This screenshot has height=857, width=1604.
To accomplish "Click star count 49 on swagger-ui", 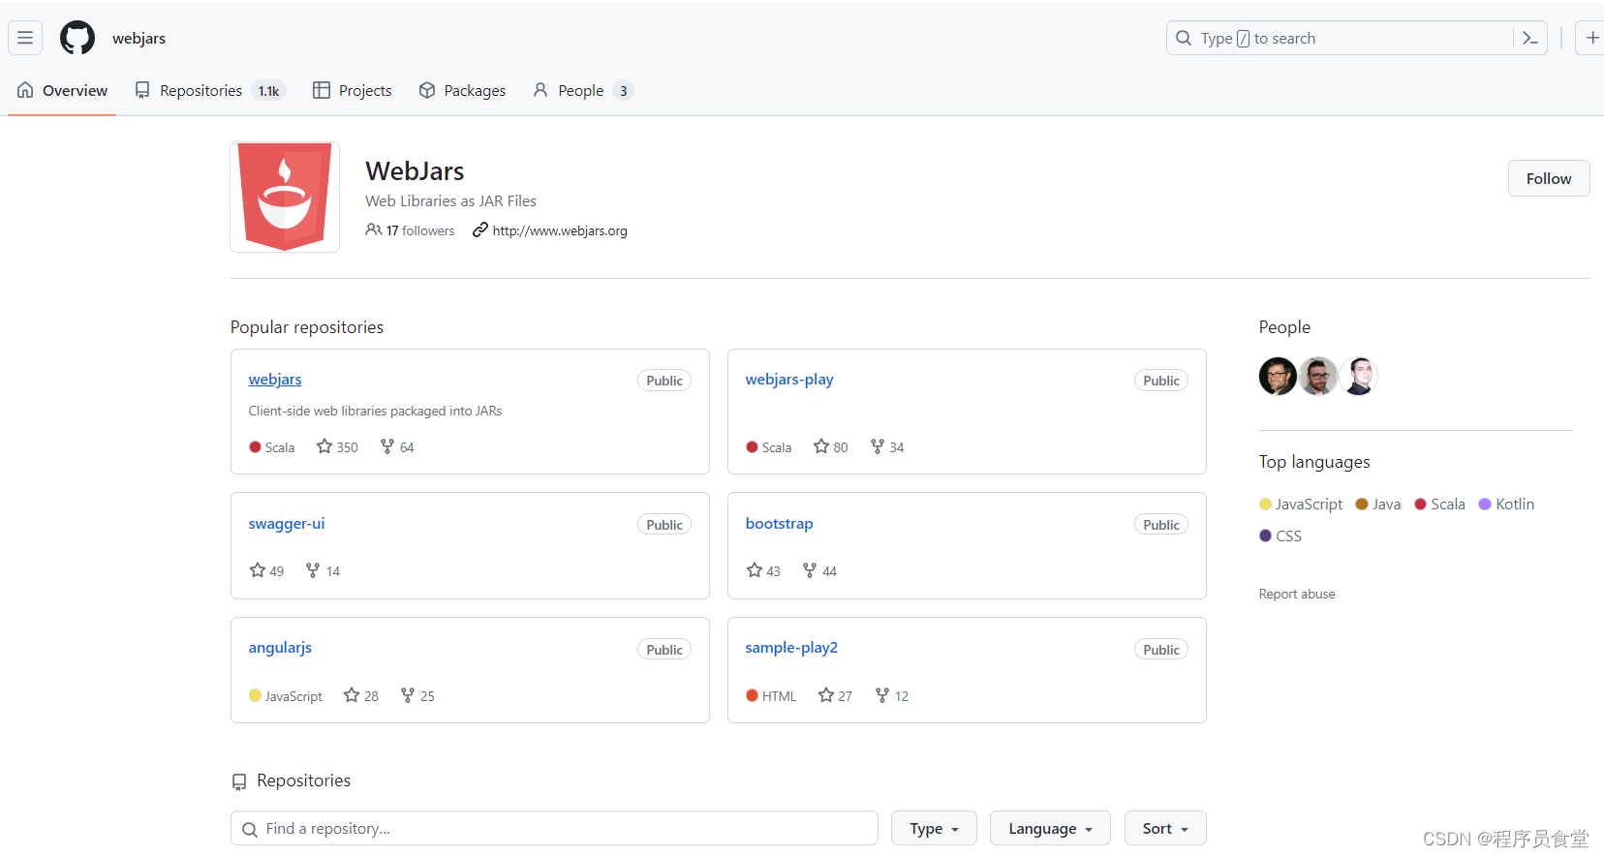I will pos(266,570).
